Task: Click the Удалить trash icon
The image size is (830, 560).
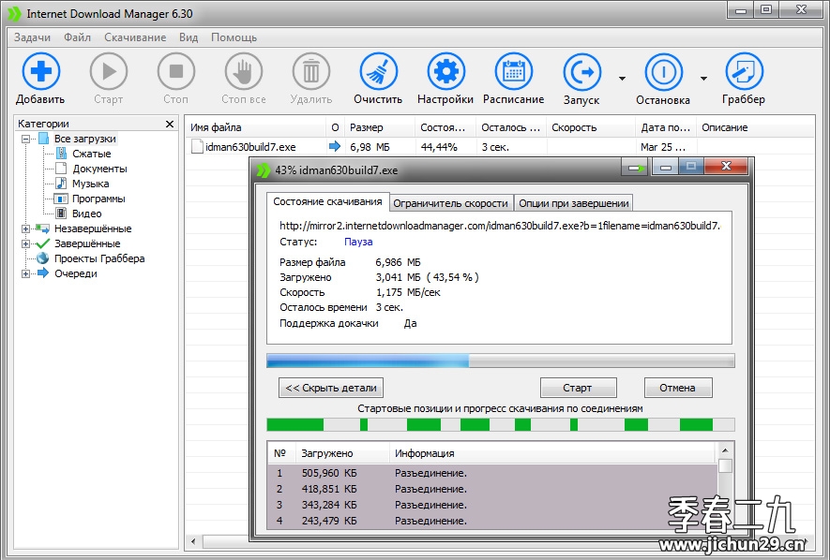Action: click(311, 71)
